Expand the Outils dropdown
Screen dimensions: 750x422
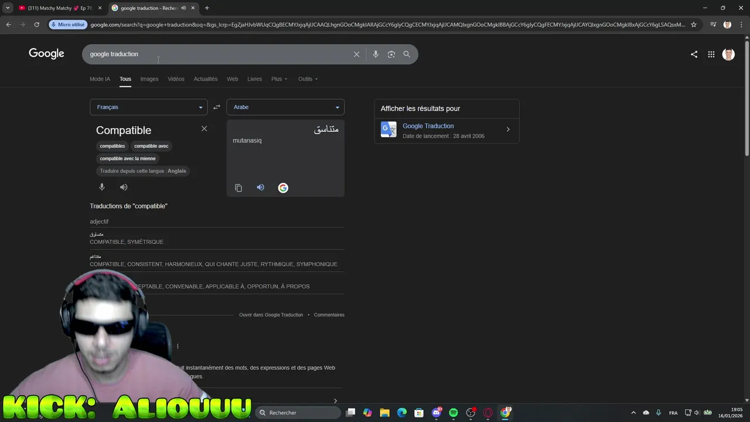tap(308, 79)
